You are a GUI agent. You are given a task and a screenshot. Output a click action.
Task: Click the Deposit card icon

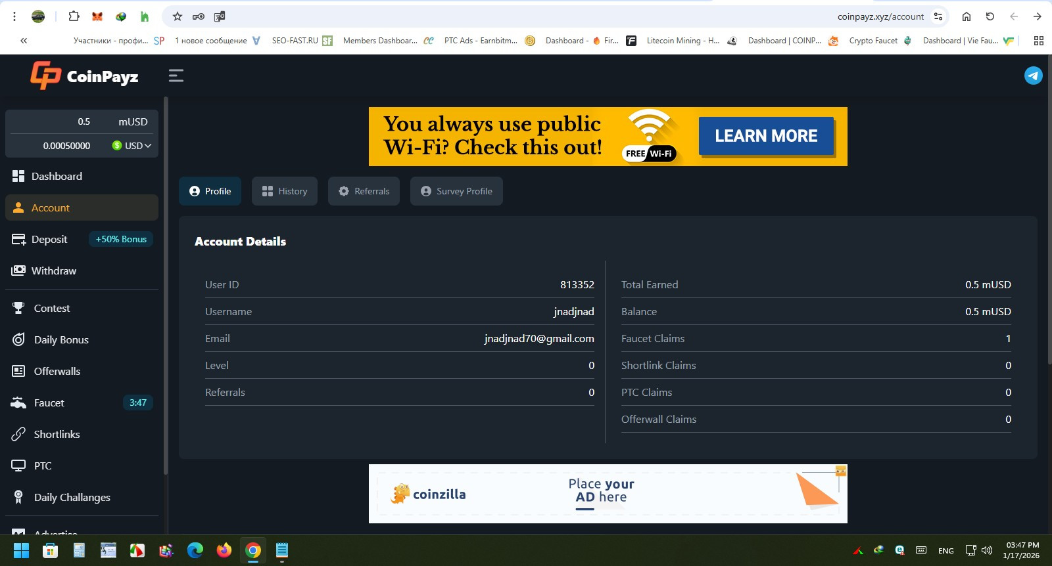click(x=18, y=239)
